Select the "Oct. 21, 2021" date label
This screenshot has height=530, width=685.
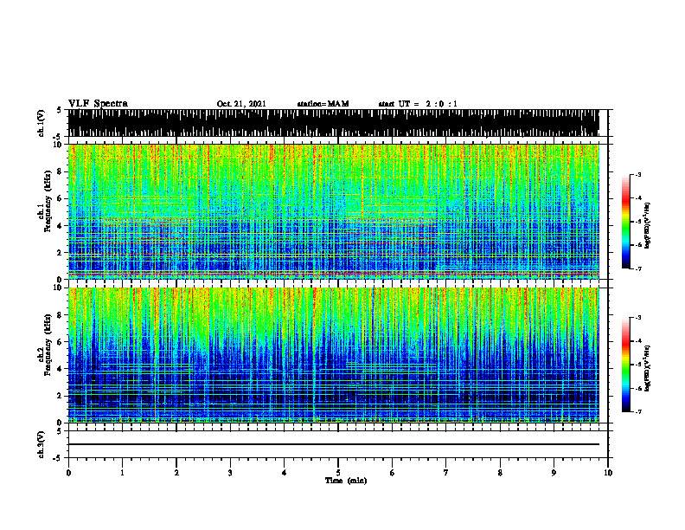tap(241, 104)
